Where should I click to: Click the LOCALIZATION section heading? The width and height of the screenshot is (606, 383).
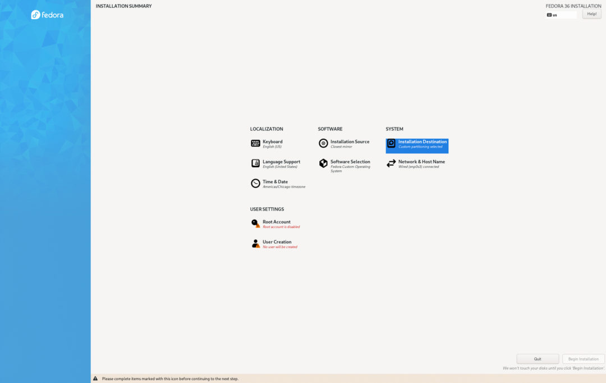(x=267, y=129)
